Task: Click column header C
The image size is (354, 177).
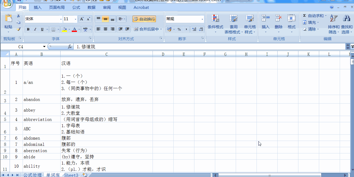Action: pos(107,54)
